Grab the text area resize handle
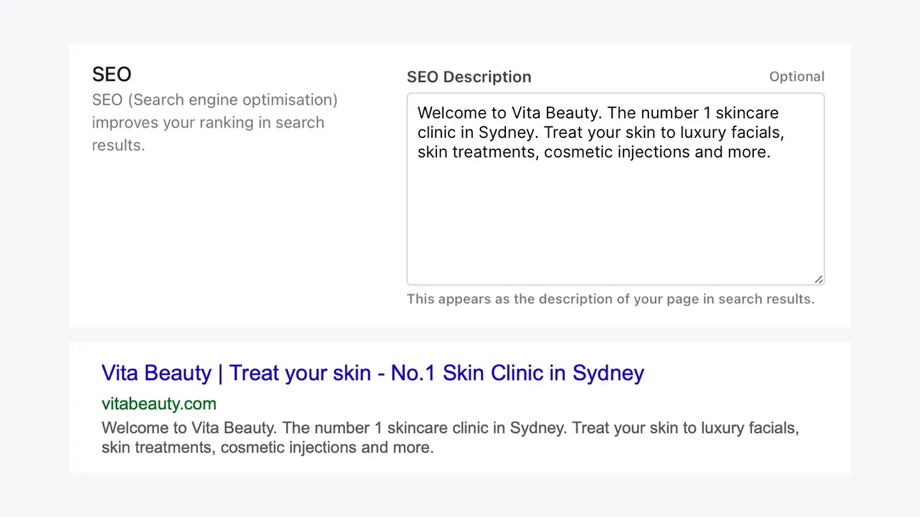The height and width of the screenshot is (517, 920). pos(818,279)
